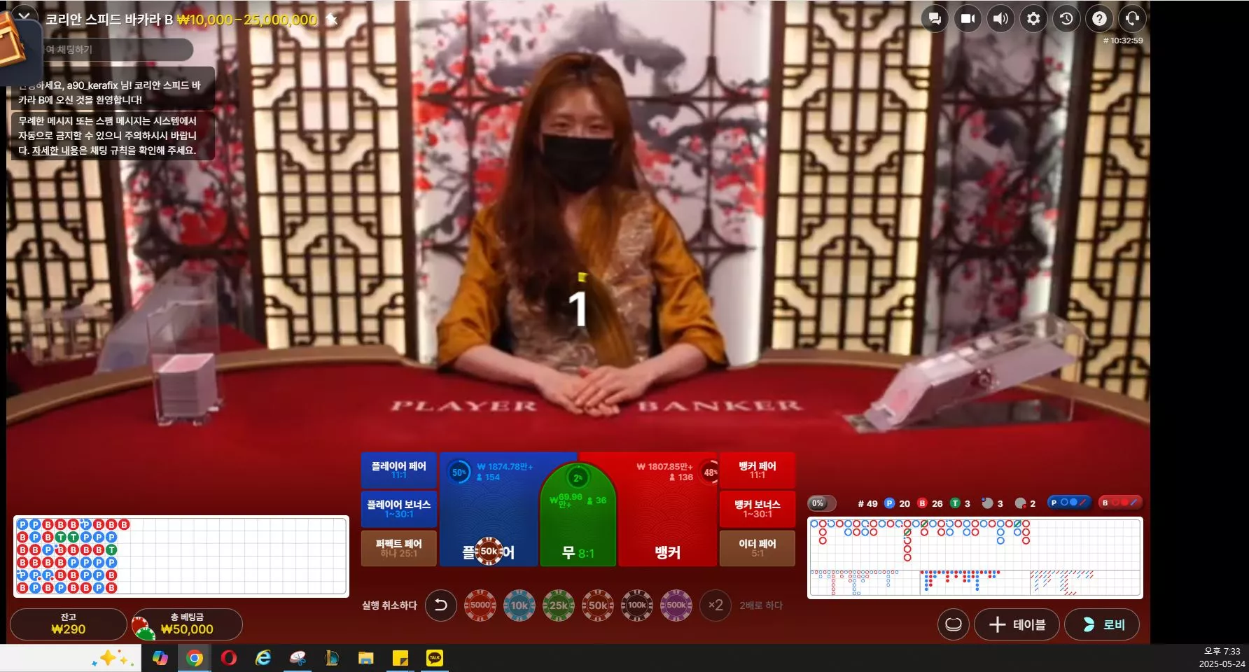Bet on 뱅커 페어 11:1
The image size is (1249, 672).
757,470
